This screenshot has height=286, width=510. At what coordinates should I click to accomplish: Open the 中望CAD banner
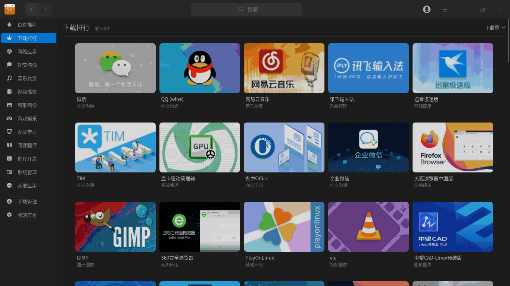[453, 227]
